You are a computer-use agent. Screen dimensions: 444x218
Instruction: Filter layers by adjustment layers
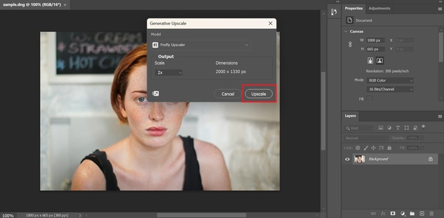[389, 128]
